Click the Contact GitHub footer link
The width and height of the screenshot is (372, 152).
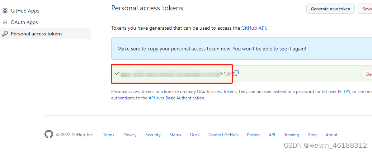(223, 135)
